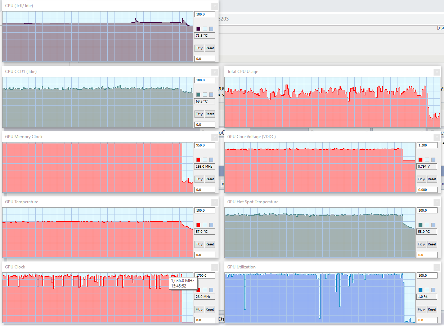444x326 pixels.
Task: Click the 100.0 maximum field in CPU (Tctl/Tdie)
Action: coord(205,14)
